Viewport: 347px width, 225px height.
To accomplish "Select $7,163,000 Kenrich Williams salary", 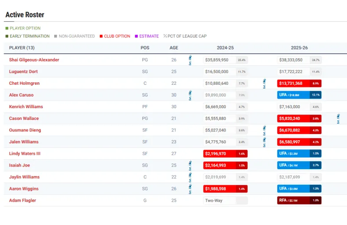I will point(299,106).
